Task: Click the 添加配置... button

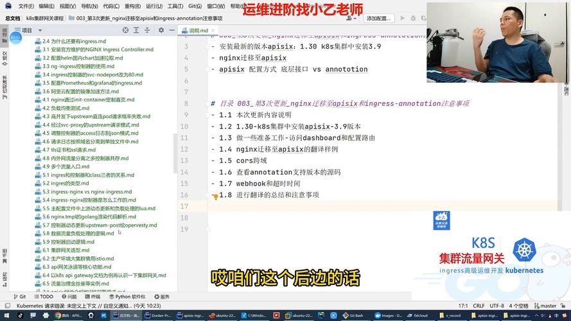Action: click(379, 18)
